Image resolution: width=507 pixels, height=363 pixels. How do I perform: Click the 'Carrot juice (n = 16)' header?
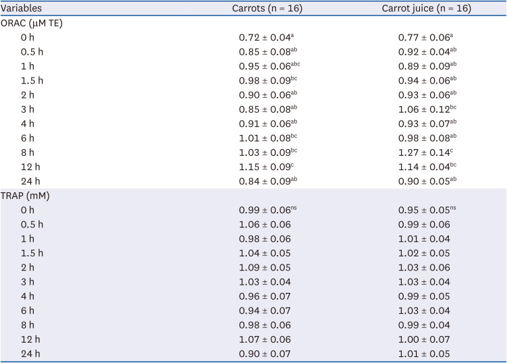tap(434, 9)
